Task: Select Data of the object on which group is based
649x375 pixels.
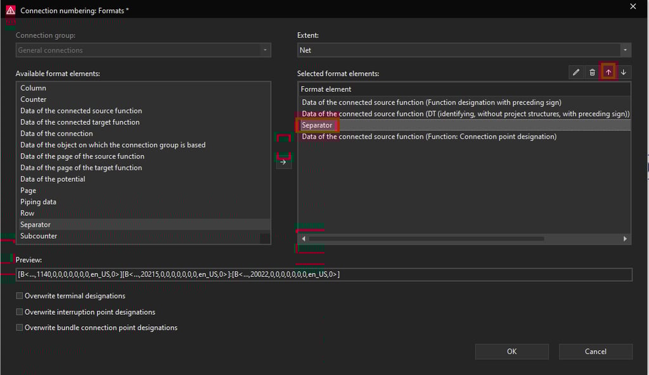Action: coord(143,145)
